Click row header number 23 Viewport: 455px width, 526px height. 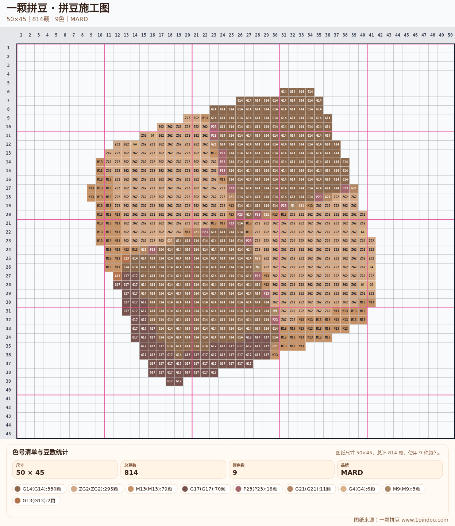[8, 241]
